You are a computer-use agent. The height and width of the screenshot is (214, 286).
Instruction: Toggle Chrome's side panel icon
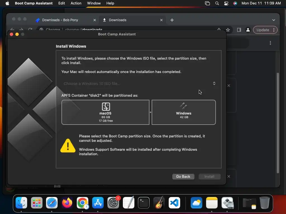(x=239, y=30)
